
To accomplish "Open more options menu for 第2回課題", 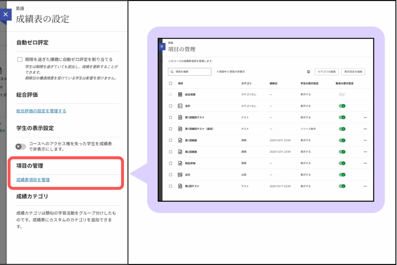I will pos(365,152).
